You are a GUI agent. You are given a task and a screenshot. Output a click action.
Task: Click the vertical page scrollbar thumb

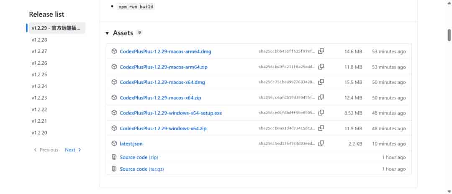click(449, 35)
